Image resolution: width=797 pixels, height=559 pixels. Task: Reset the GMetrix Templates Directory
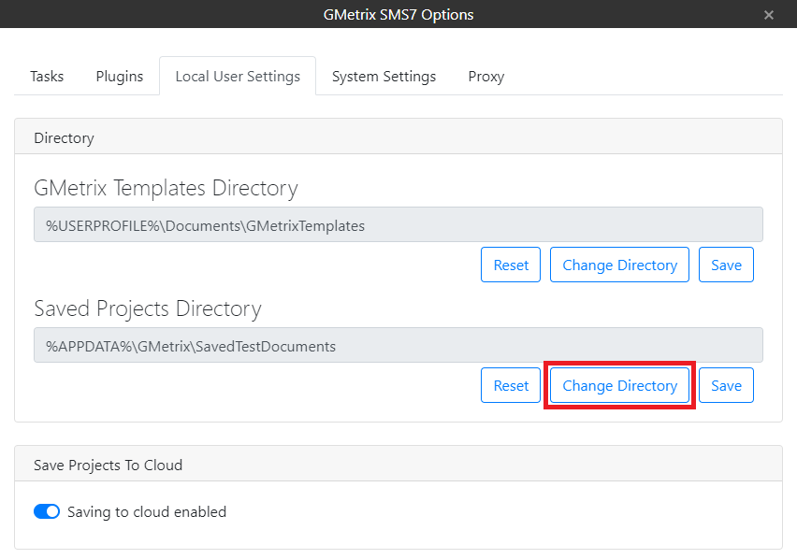(511, 265)
